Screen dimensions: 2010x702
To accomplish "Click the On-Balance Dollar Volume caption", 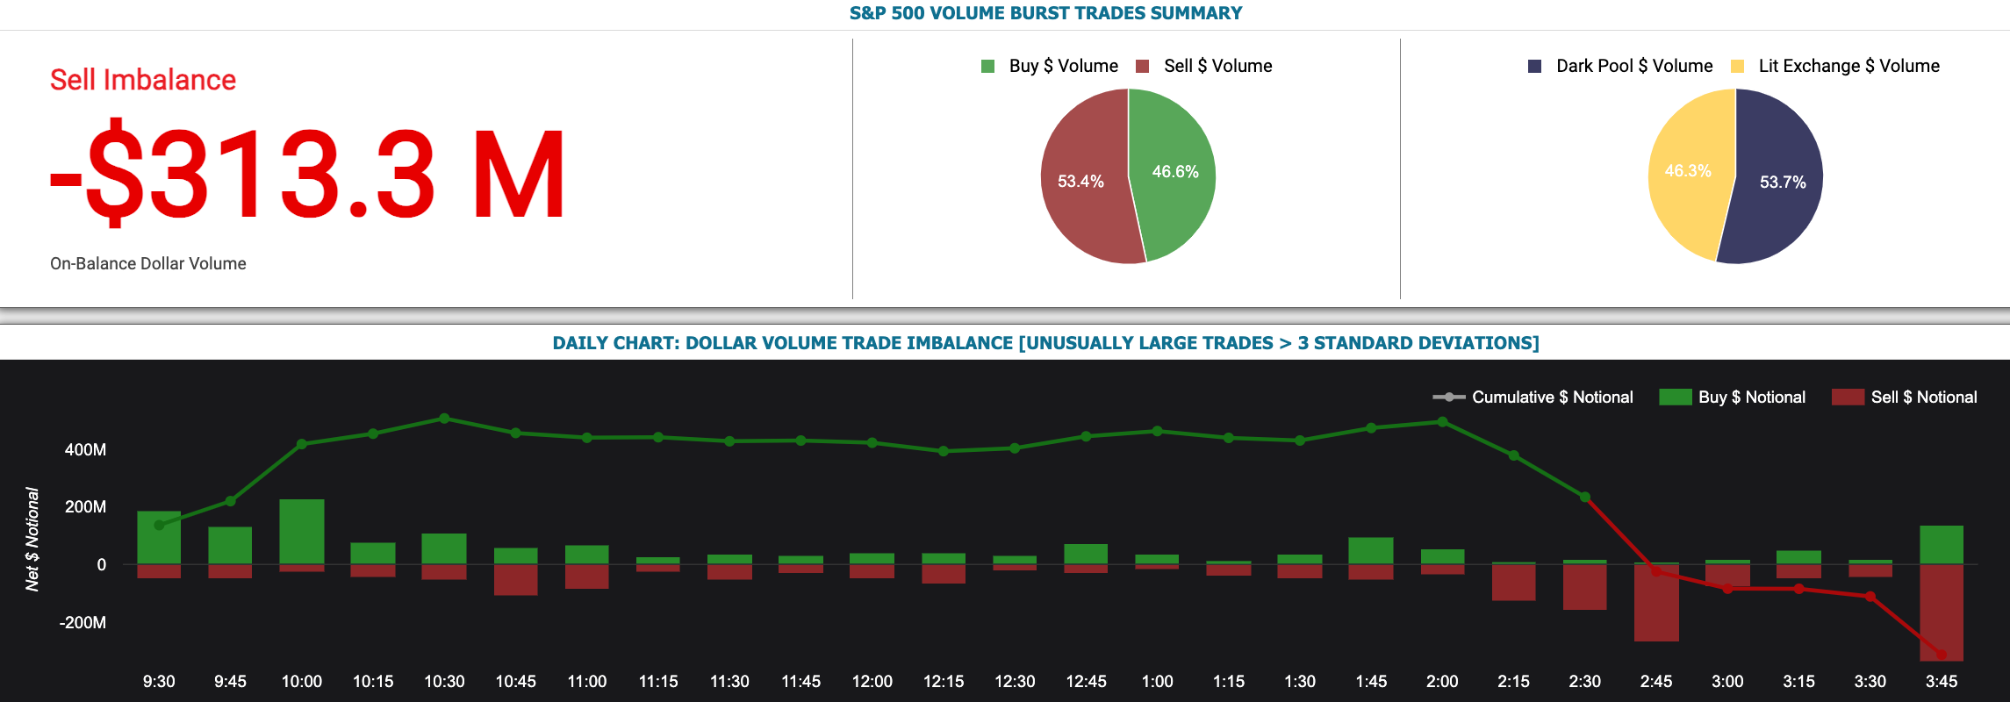I will tap(148, 263).
